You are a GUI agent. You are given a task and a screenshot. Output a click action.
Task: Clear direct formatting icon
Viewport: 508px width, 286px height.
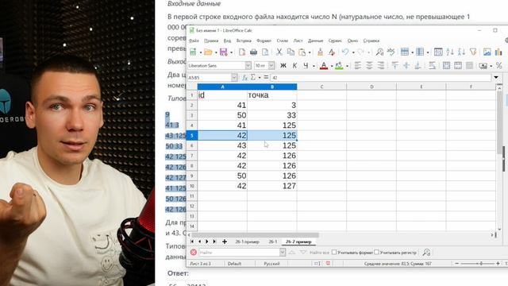(x=332, y=52)
